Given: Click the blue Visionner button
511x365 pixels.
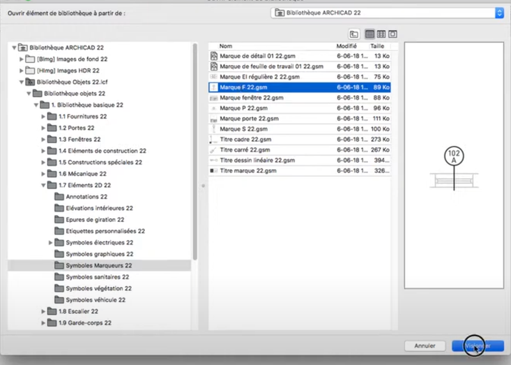Looking at the screenshot, I should point(478,346).
